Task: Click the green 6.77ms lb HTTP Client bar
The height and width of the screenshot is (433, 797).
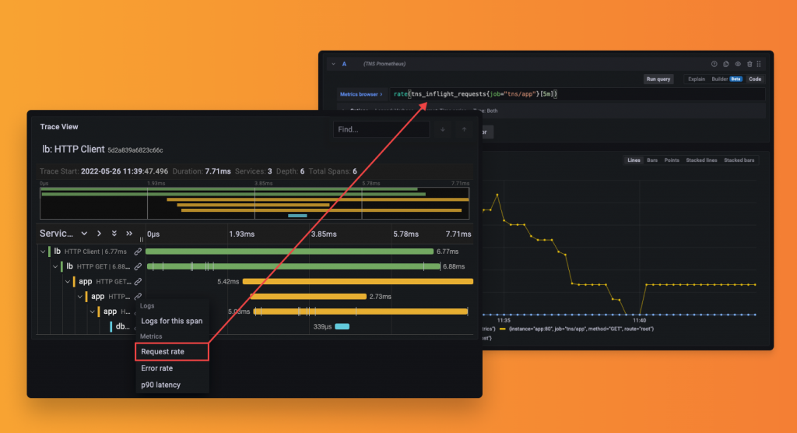Action: pyautogui.click(x=290, y=252)
